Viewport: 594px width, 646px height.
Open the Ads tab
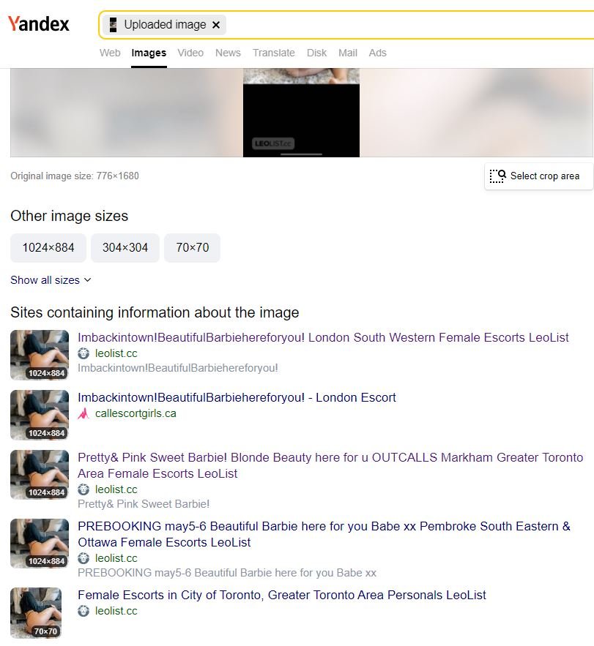point(377,53)
